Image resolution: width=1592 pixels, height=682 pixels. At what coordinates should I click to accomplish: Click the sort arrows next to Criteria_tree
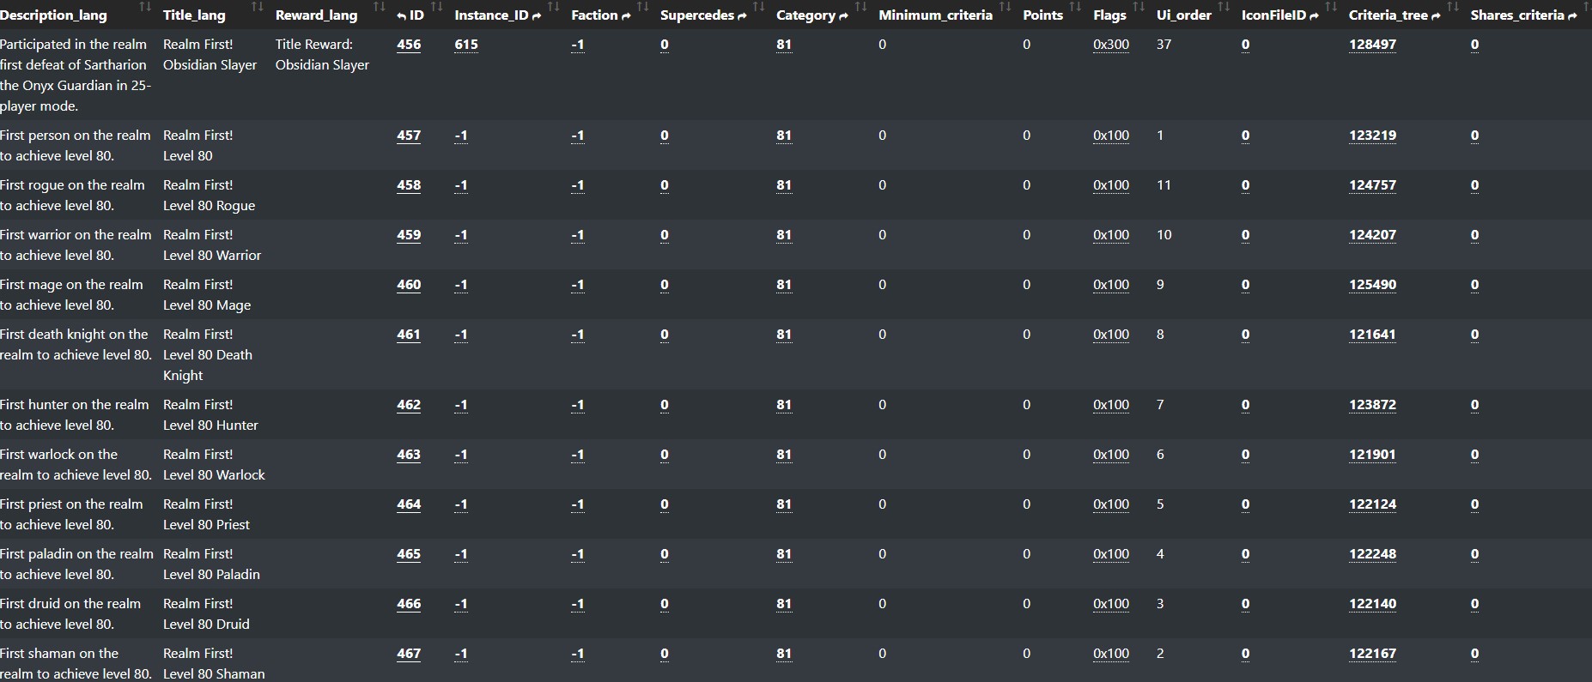1452,8
